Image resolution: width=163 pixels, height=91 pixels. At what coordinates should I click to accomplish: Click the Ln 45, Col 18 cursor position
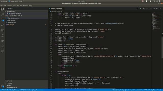click(x=132, y=90)
